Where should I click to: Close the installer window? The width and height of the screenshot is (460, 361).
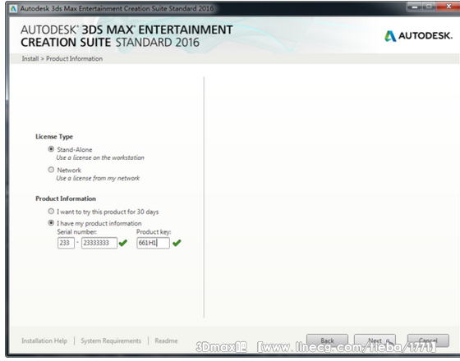pos(448,7)
